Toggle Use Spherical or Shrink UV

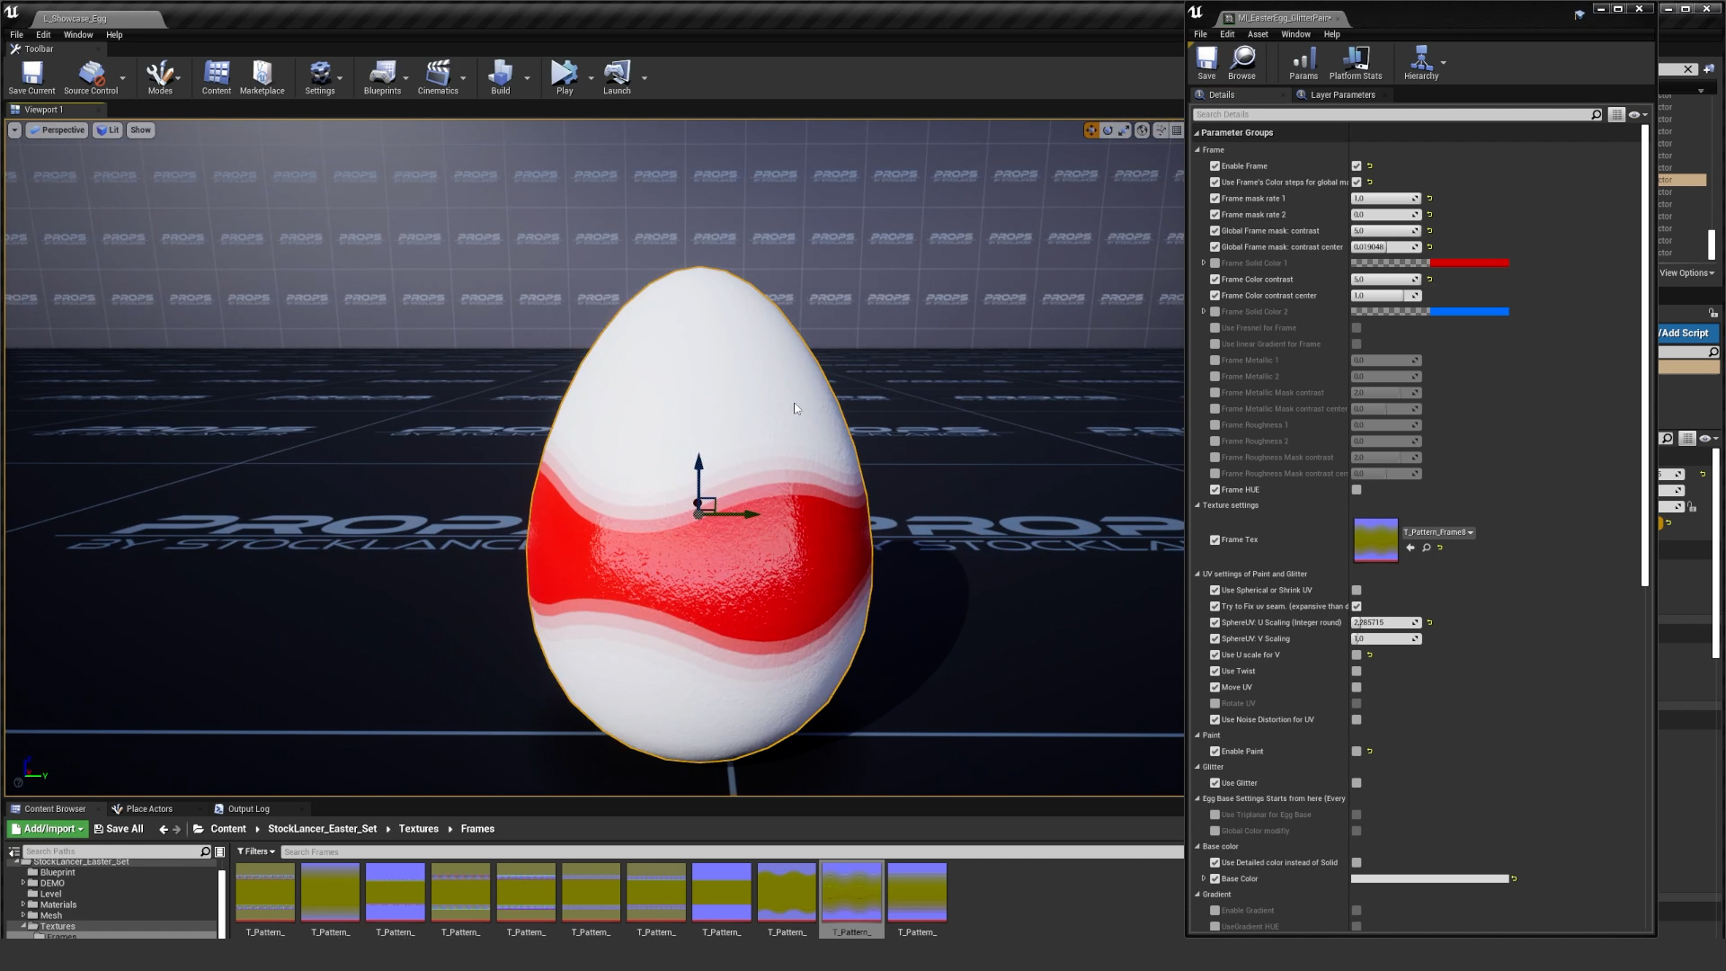[x=1357, y=591]
